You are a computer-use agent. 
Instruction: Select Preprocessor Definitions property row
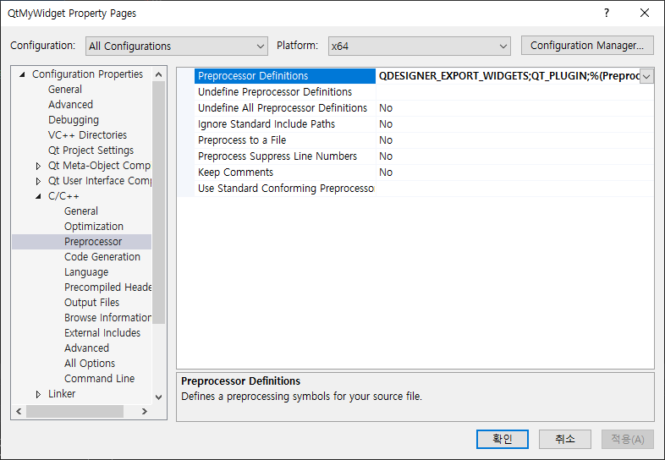[x=285, y=76]
